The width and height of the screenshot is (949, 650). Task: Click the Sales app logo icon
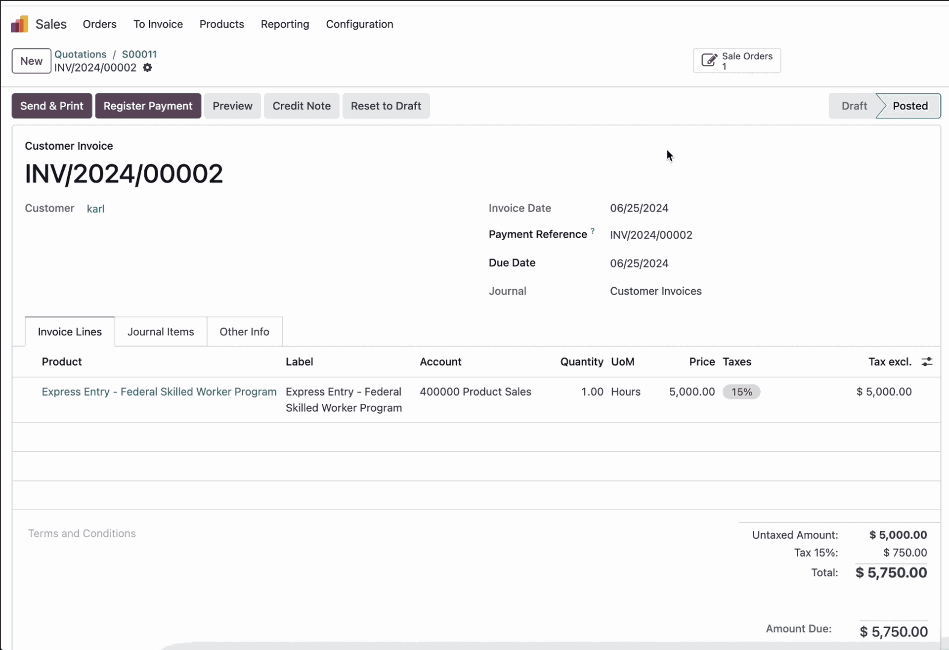pos(20,24)
